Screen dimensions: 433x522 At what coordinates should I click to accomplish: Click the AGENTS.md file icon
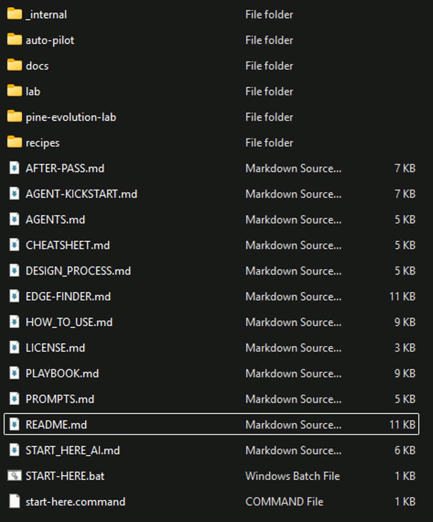pyautogui.click(x=14, y=219)
